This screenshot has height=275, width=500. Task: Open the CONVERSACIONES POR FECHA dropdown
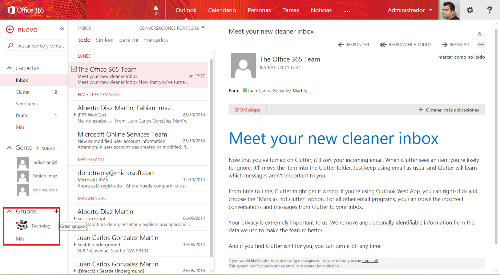coord(172,28)
